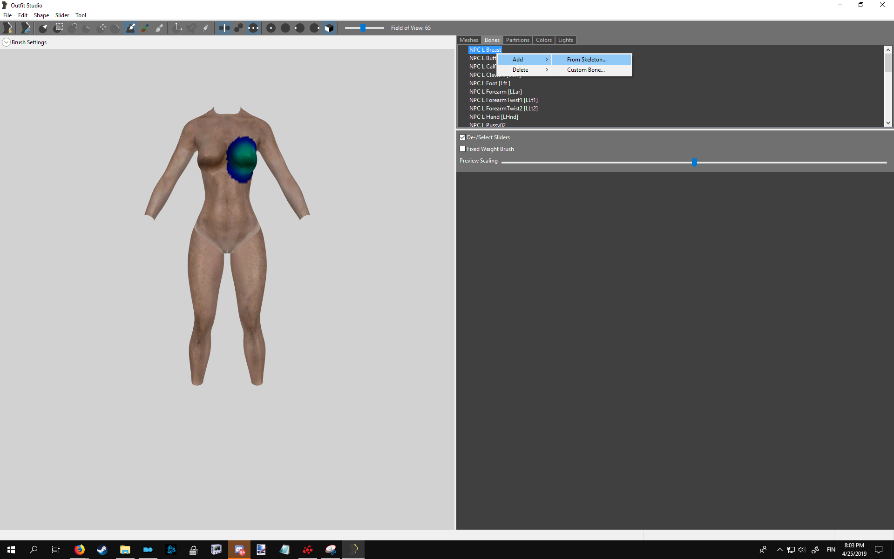Screen dimensions: 894x559
Task: Pick the Mask brush tool
Action: [x=58, y=28]
